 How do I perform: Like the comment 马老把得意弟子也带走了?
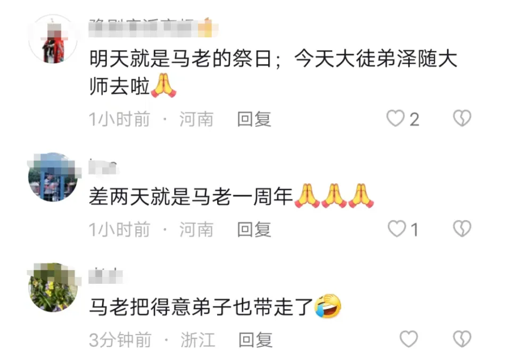pyautogui.click(x=409, y=339)
